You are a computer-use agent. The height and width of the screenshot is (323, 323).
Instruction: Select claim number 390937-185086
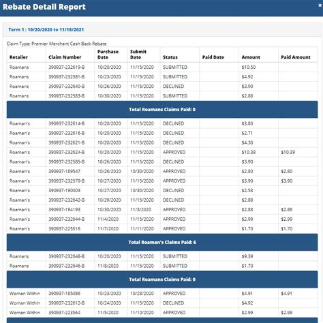pyautogui.click(x=64, y=294)
